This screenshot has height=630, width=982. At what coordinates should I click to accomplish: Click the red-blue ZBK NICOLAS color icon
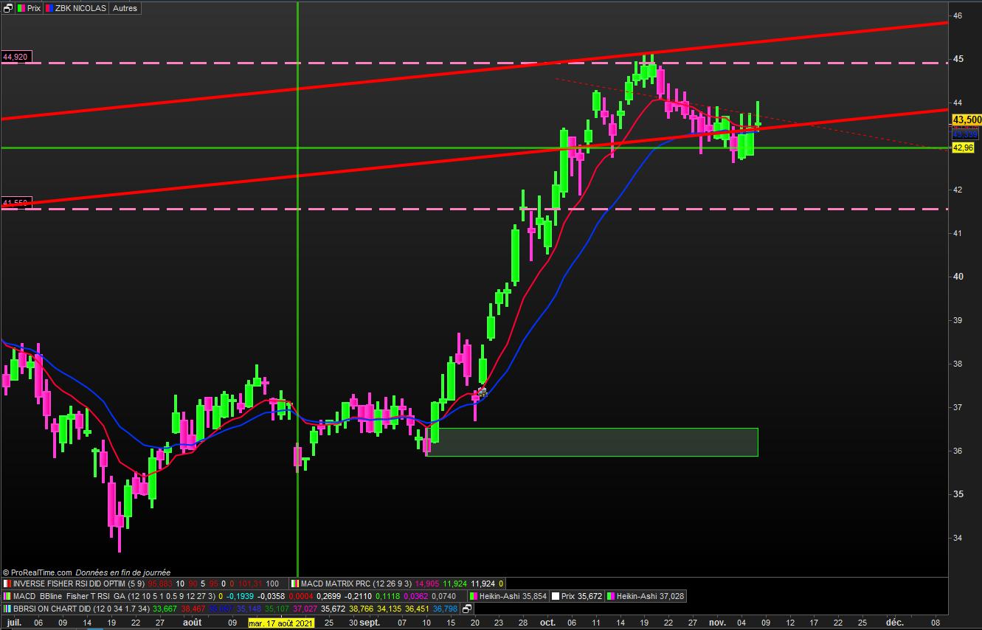tap(49, 8)
